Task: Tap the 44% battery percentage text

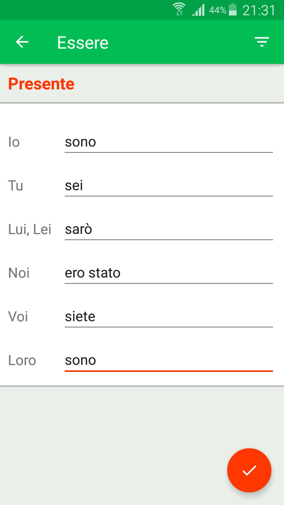Action: point(217,10)
